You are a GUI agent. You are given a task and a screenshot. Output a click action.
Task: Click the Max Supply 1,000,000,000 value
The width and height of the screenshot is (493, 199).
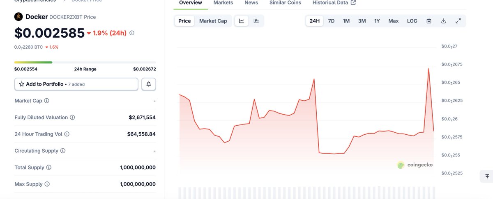[x=138, y=184]
